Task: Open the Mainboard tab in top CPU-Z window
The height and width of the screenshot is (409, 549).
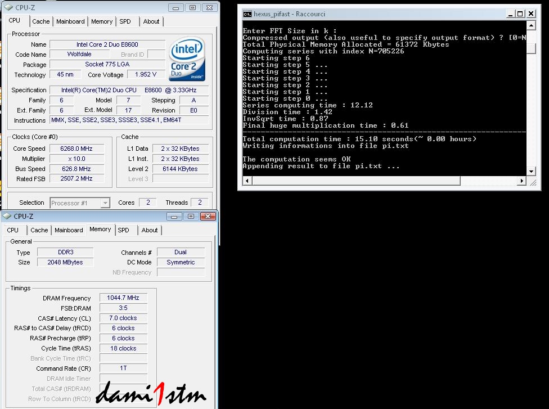Action: [70, 21]
